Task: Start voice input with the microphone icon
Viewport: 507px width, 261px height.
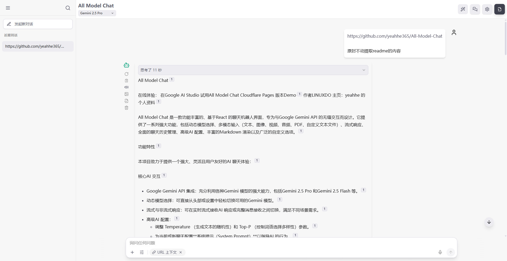Action: (x=440, y=252)
